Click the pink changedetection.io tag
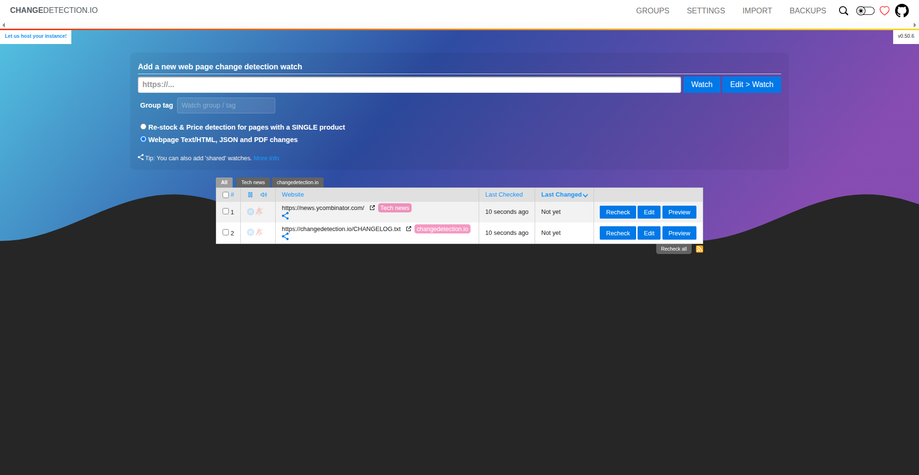 coord(442,229)
